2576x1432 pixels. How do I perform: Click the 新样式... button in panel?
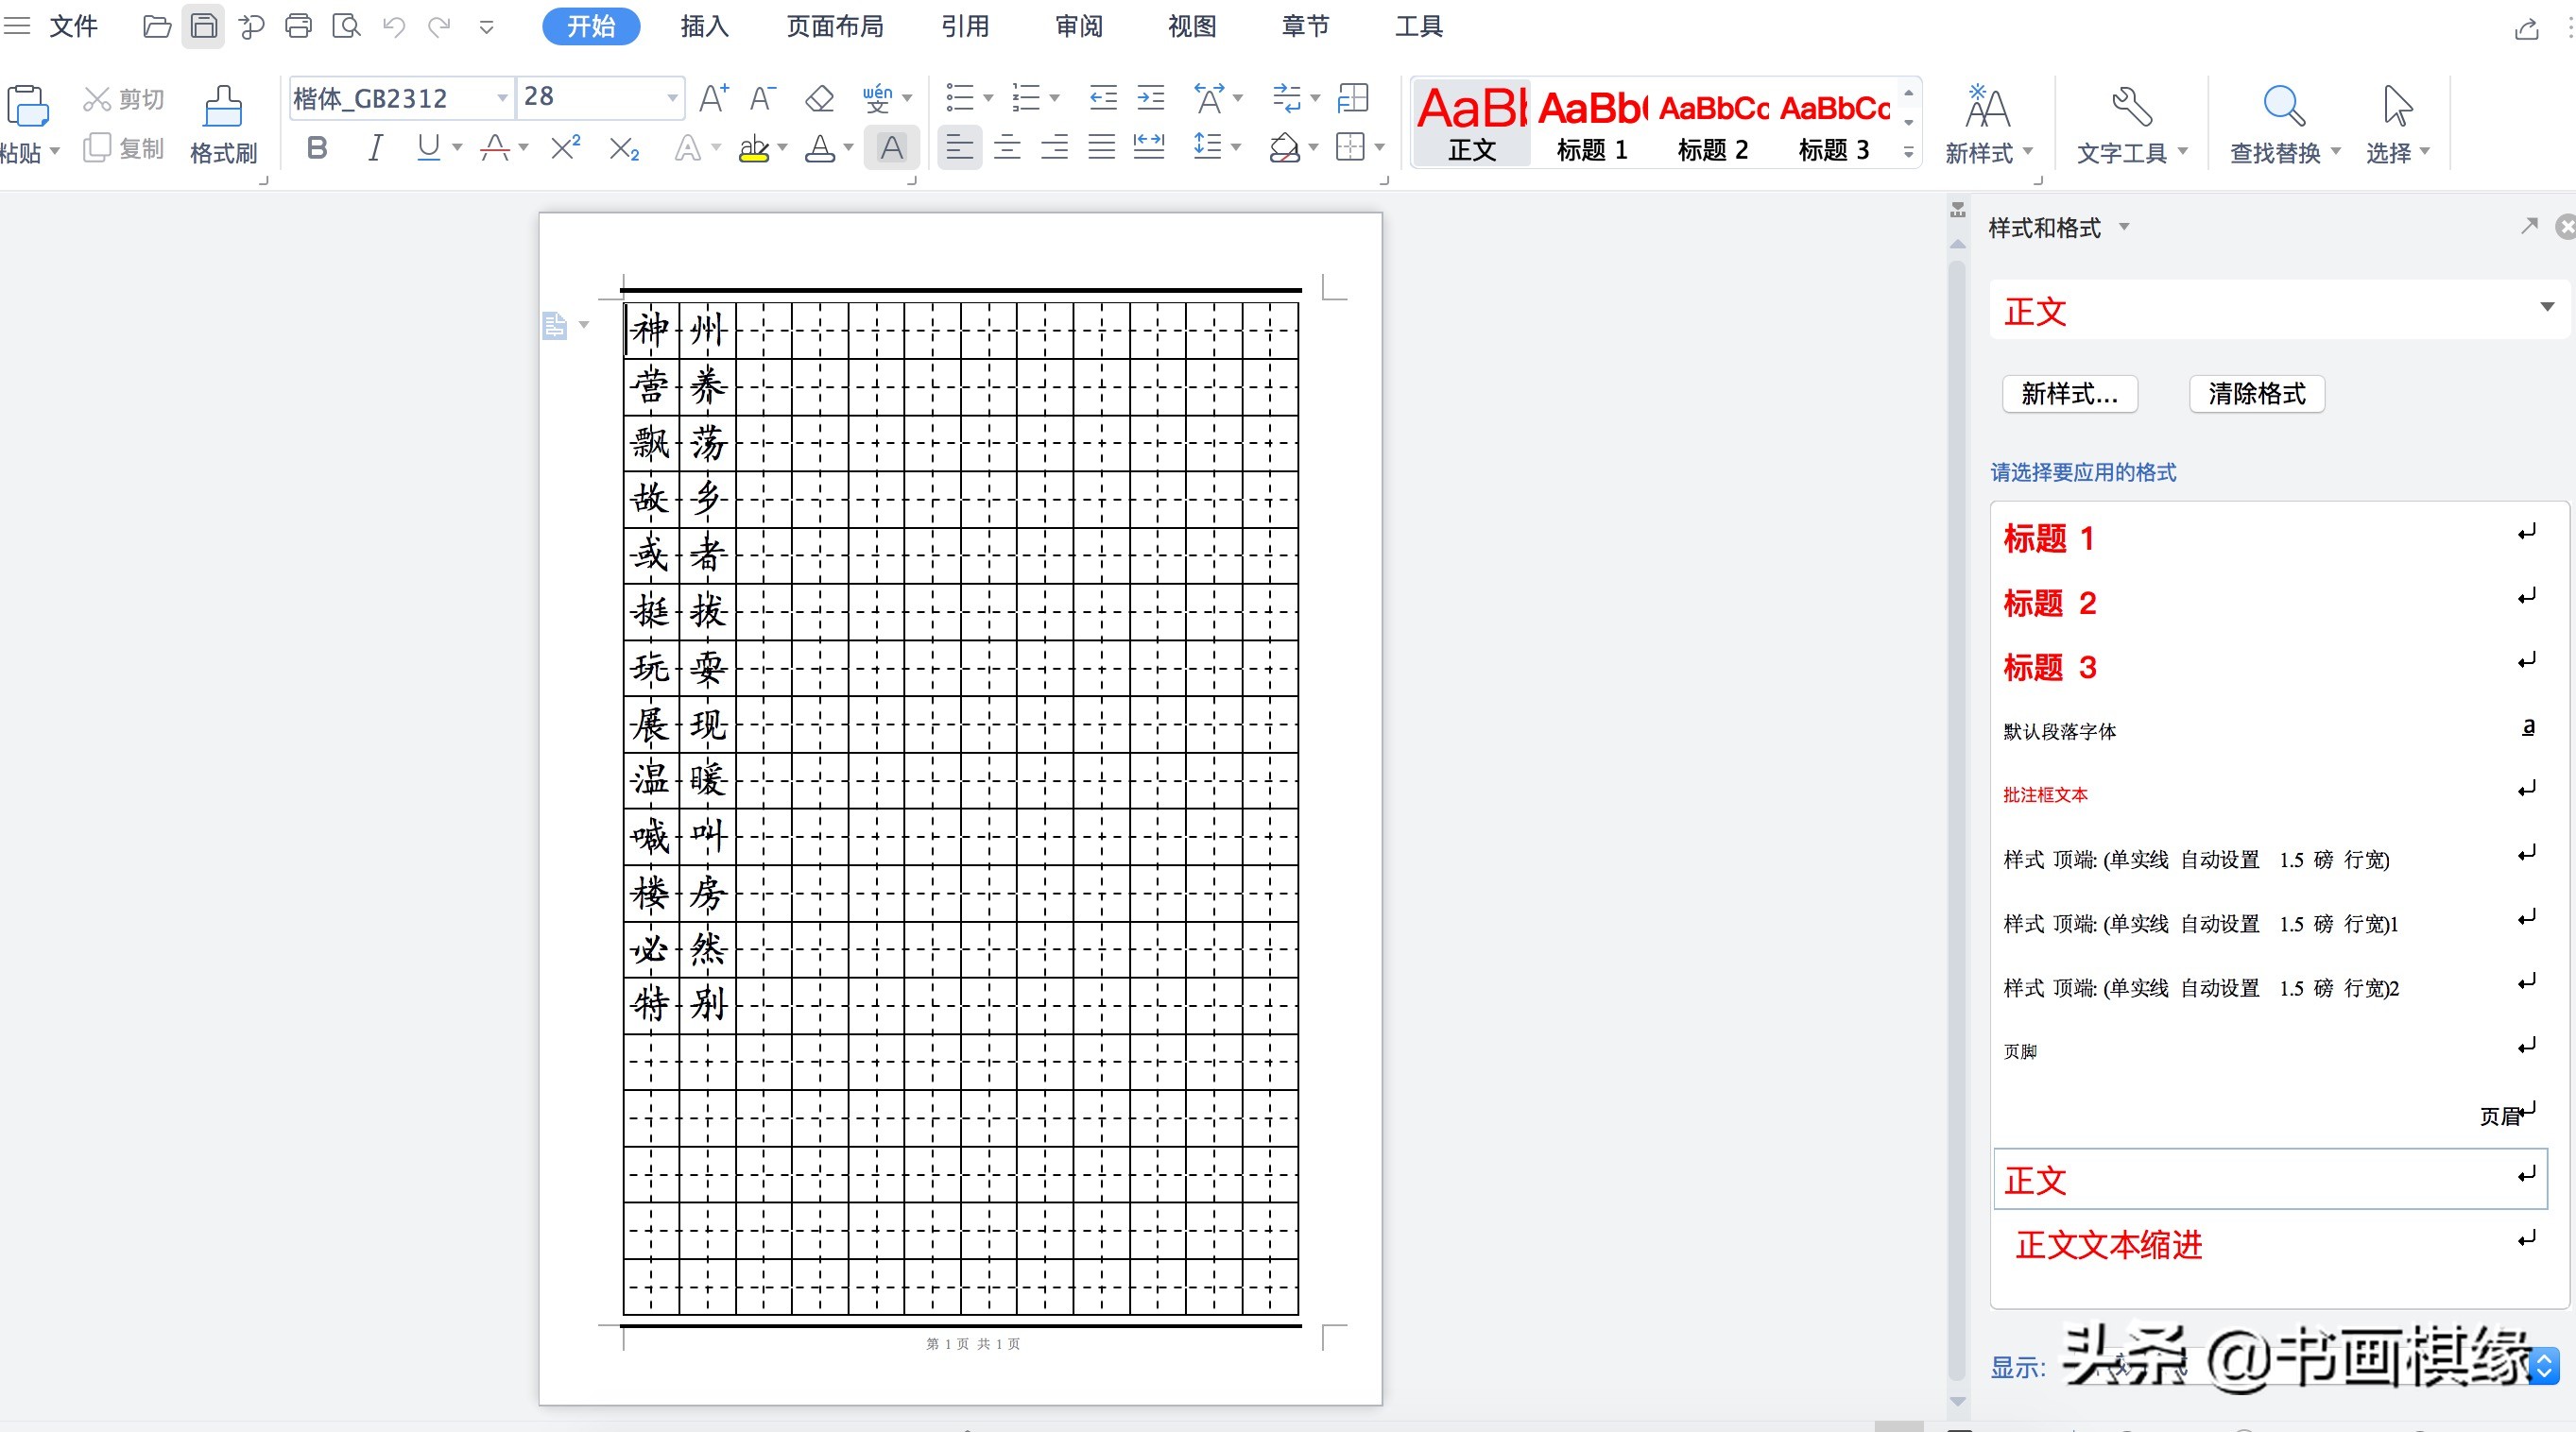point(2069,394)
